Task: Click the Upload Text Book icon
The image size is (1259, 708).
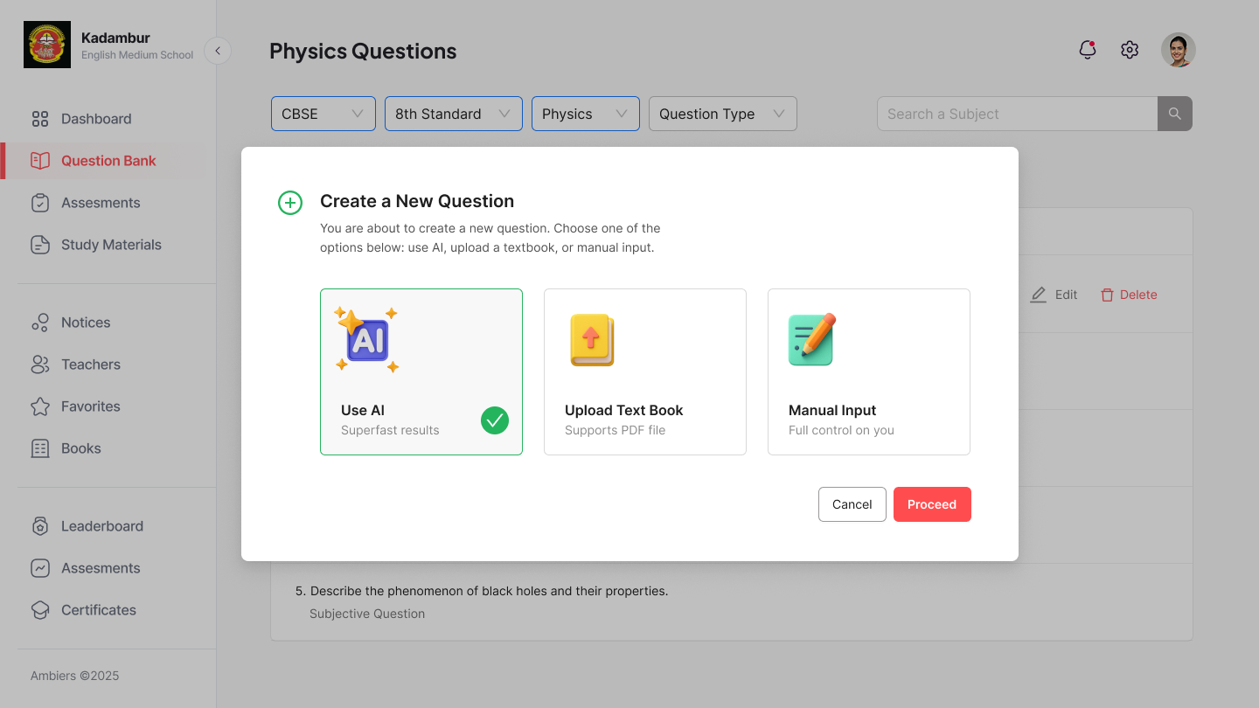Action: [x=592, y=339]
